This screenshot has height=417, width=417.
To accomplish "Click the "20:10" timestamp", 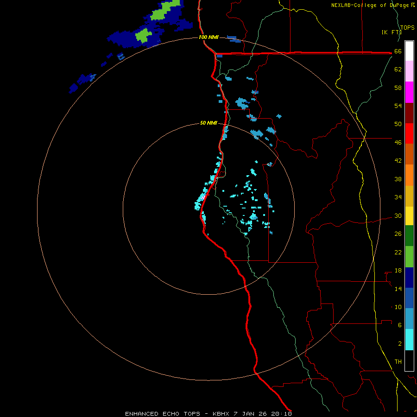I will coord(281,414).
